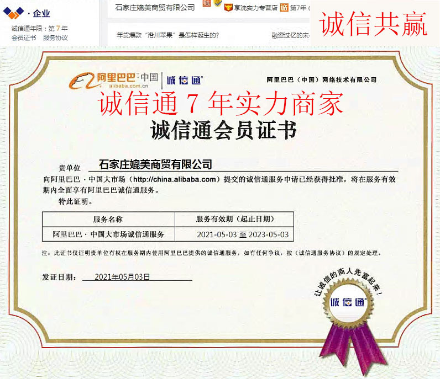This screenshot has height=379, width=440.
Task: Click the blue 诚信通 logo beside Alibaba logo
Action: (x=185, y=81)
